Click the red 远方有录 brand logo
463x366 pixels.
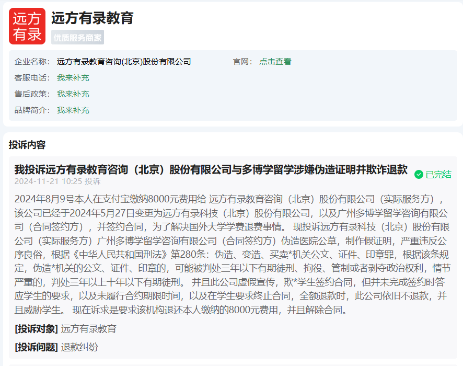point(27,26)
